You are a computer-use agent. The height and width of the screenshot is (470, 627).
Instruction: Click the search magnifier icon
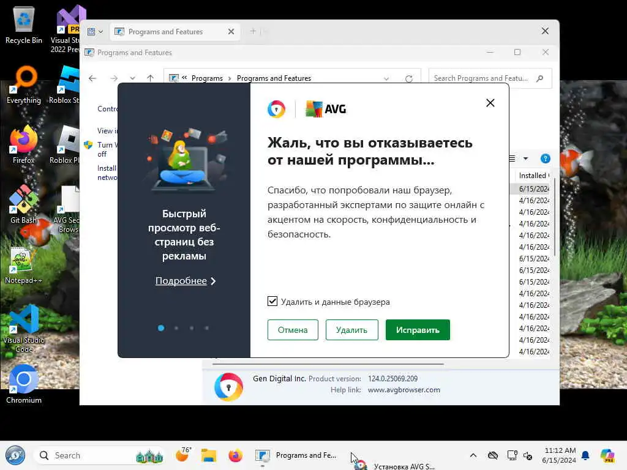pyautogui.click(x=540, y=78)
